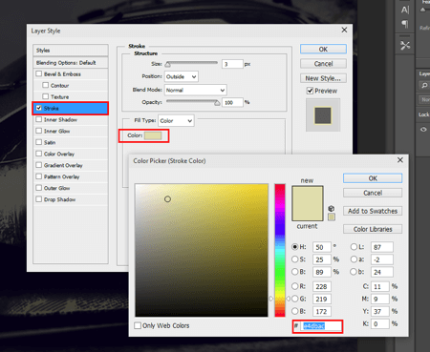430x352 pixels.
Task: Enable the Bevel & Emboss checkbox
Action: pyautogui.click(x=39, y=73)
